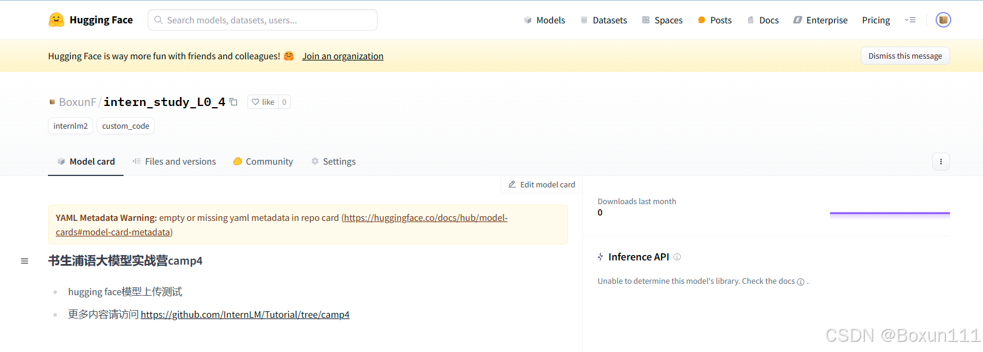Expand the more navigation menu icon
983x352 pixels.
[x=910, y=20]
